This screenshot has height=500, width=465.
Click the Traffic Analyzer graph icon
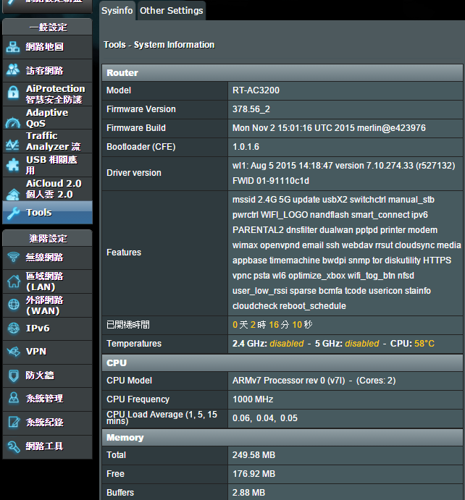coord(12,145)
